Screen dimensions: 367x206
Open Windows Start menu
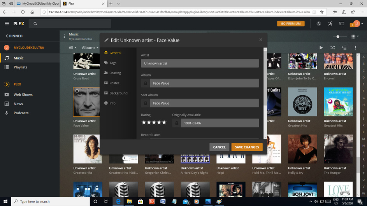click(x=5, y=201)
